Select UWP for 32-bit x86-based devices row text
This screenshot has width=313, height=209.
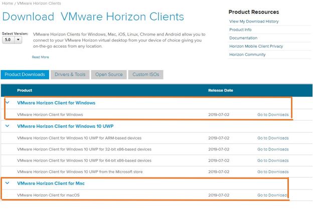coord(84,149)
